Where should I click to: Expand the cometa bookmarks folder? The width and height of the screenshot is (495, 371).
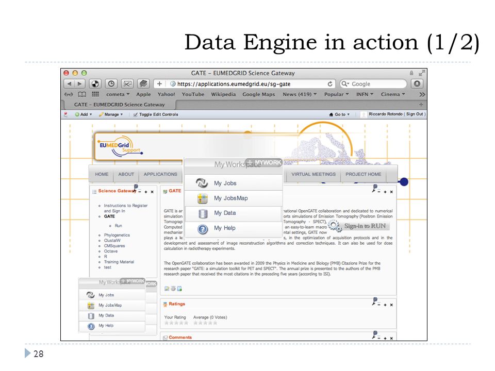tap(118, 94)
